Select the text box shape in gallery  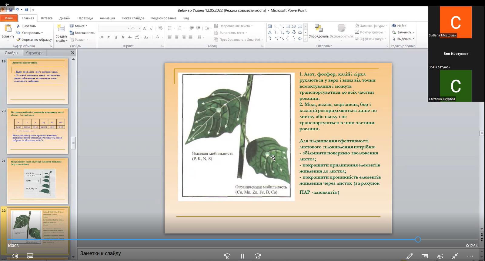tap(269, 26)
